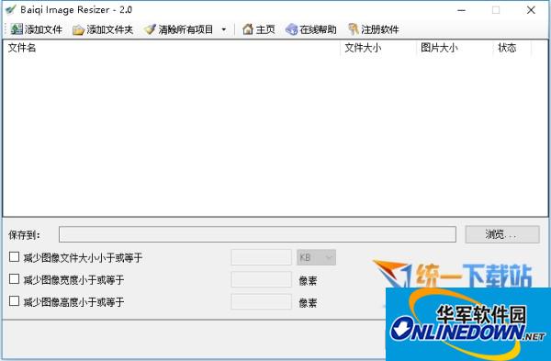The height and width of the screenshot is (361, 551).
Task: Sort by the 状态 column header
Action: point(512,48)
